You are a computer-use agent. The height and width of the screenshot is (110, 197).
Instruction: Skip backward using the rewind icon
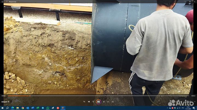click(93, 102)
